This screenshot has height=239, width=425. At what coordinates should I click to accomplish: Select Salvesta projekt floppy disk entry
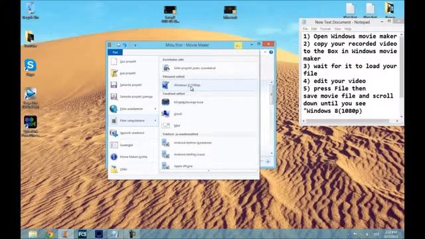(x=133, y=85)
